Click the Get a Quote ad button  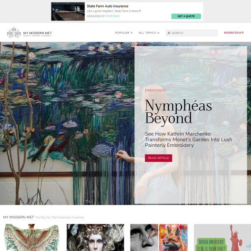pyautogui.click(x=186, y=16)
